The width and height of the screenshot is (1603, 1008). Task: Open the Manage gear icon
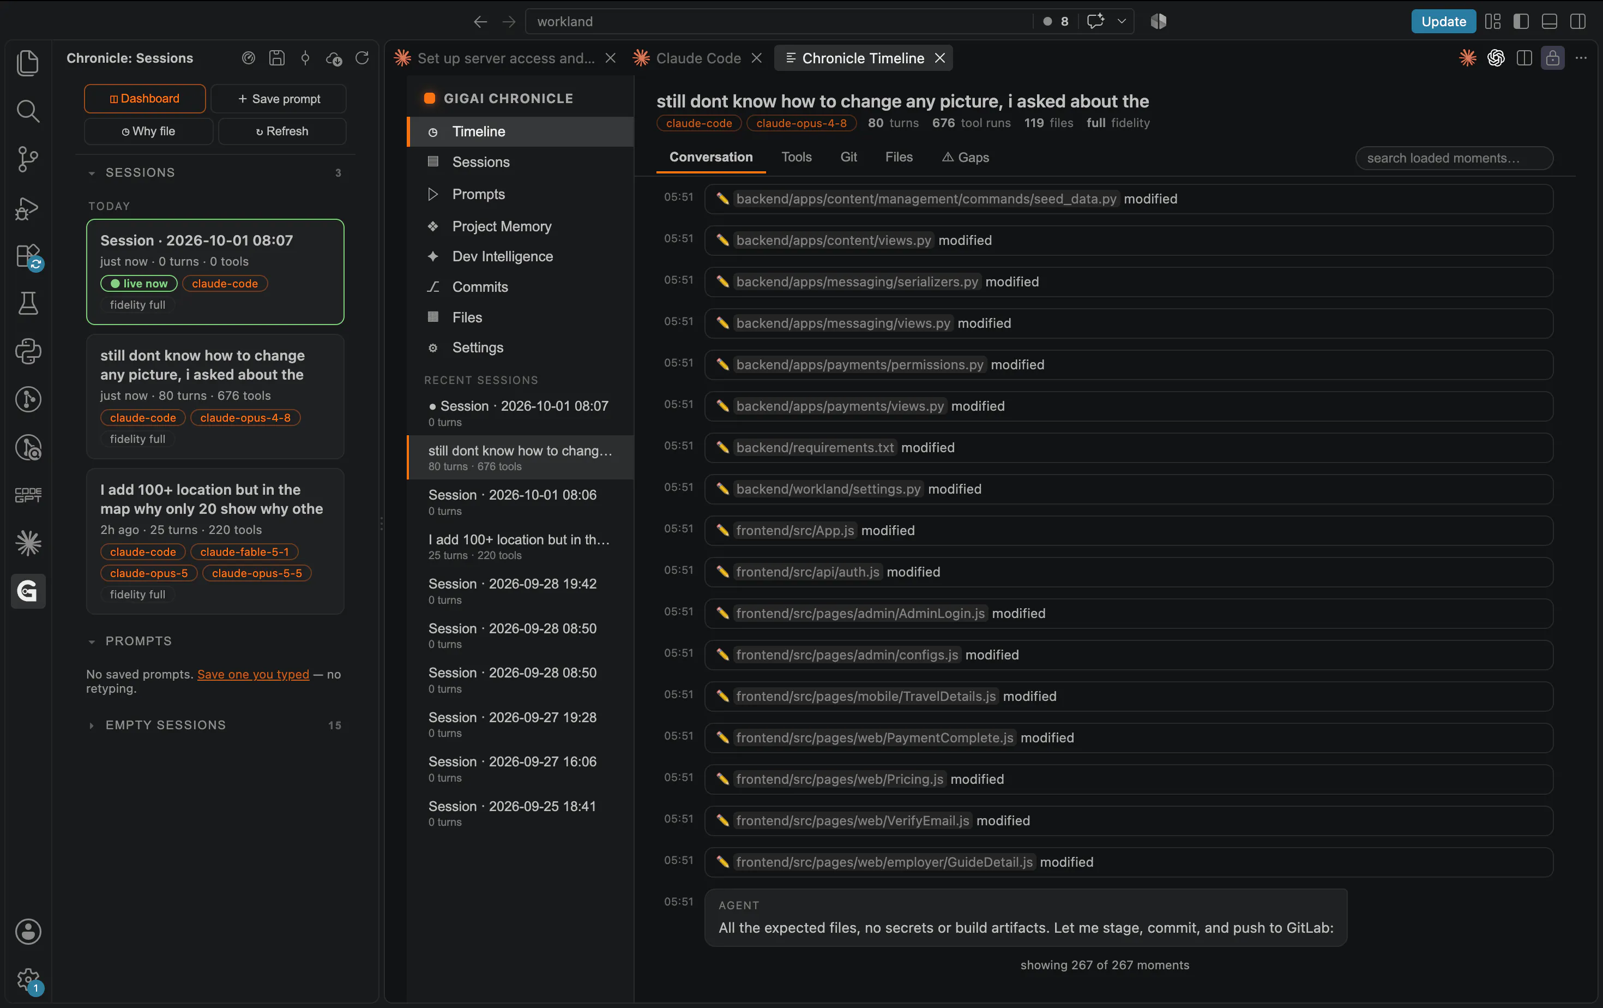click(x=27, y=980)
